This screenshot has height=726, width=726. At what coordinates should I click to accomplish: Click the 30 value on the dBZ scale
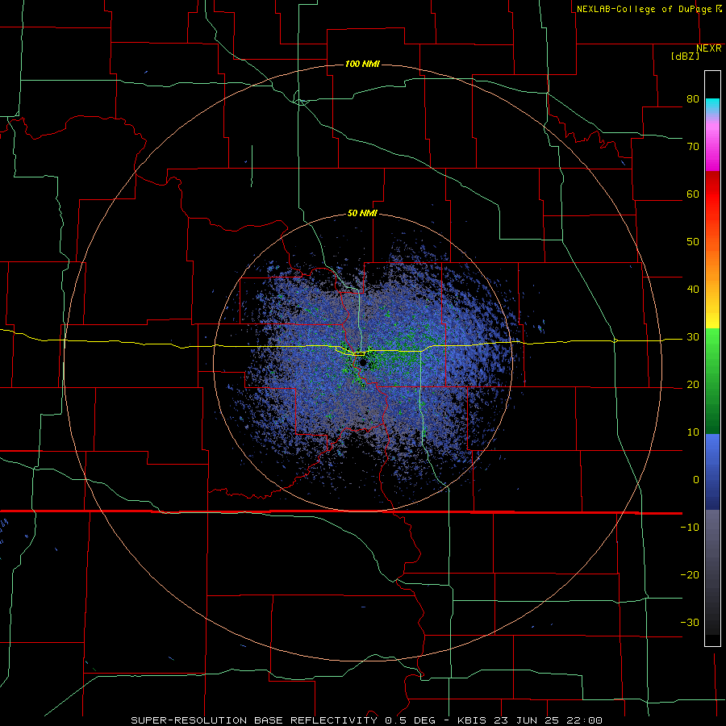click(x=693, y=337)
